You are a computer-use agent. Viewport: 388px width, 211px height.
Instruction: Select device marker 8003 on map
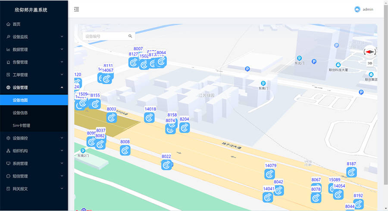tap(112, 117)
